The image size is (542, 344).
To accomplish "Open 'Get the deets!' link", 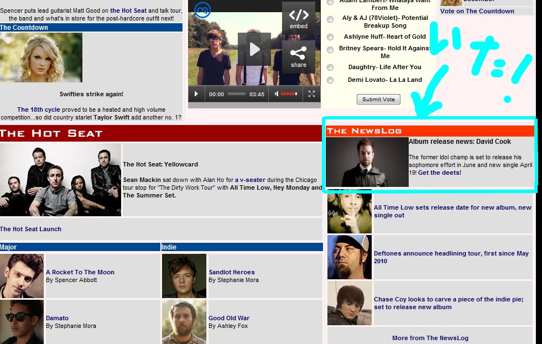I will click(x=440, y=173).
